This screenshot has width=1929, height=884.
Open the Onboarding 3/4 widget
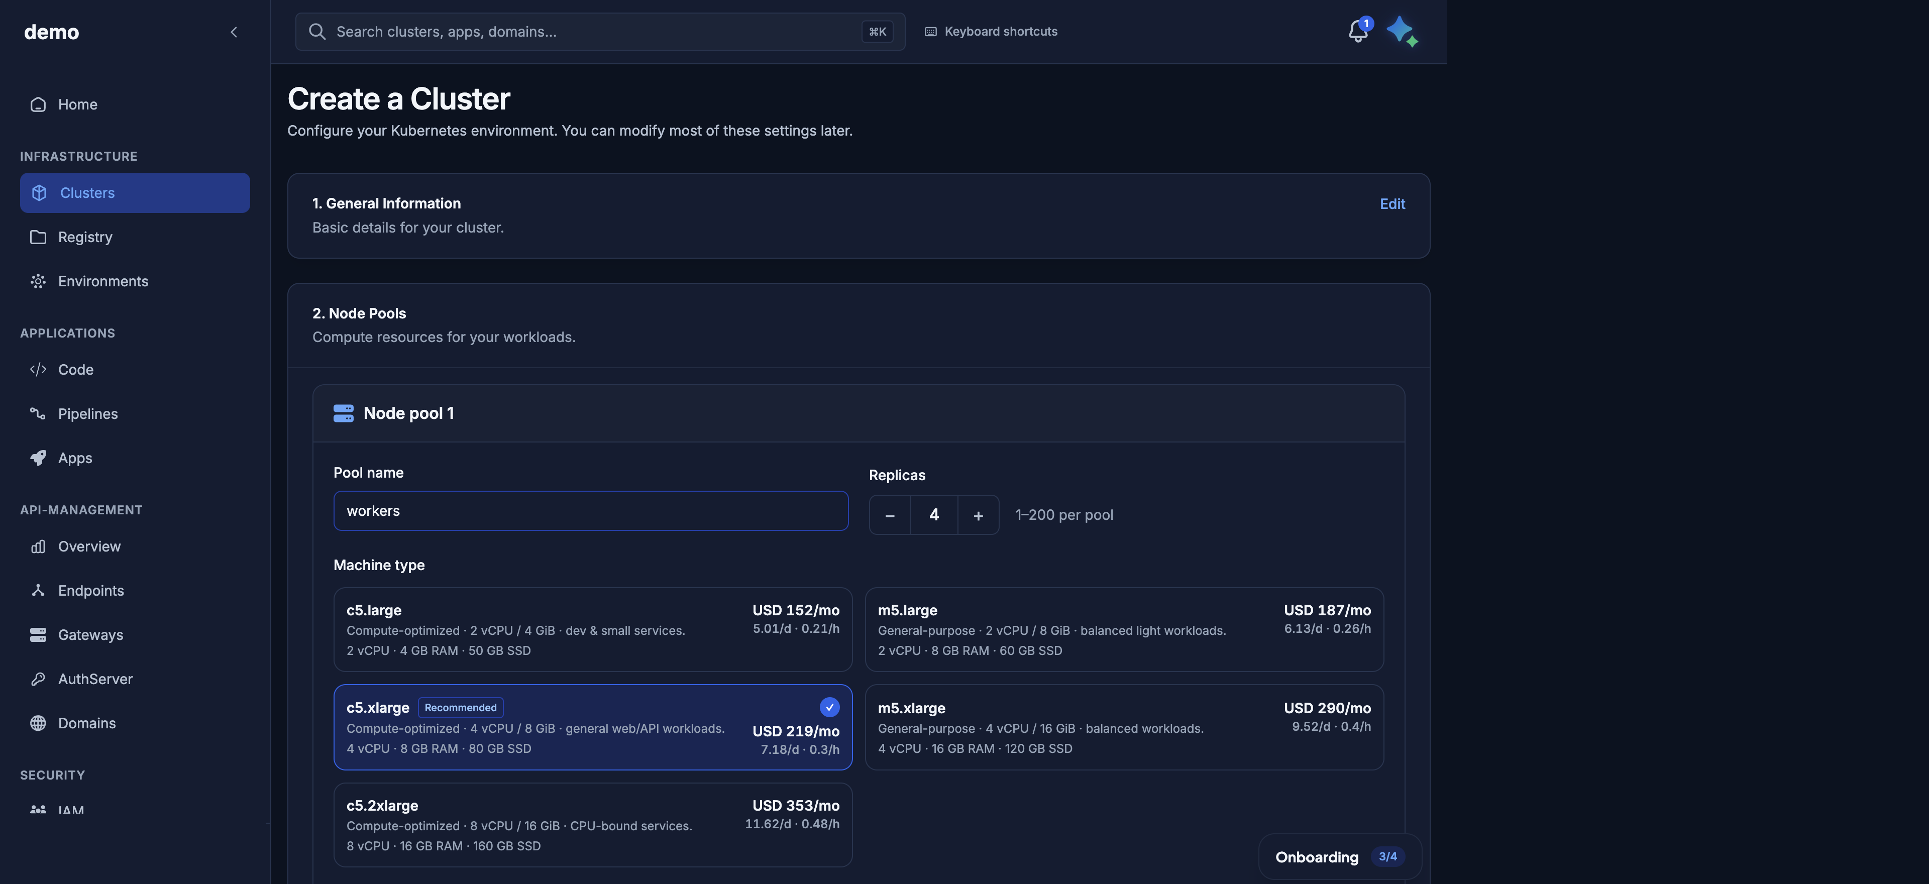1340,857
